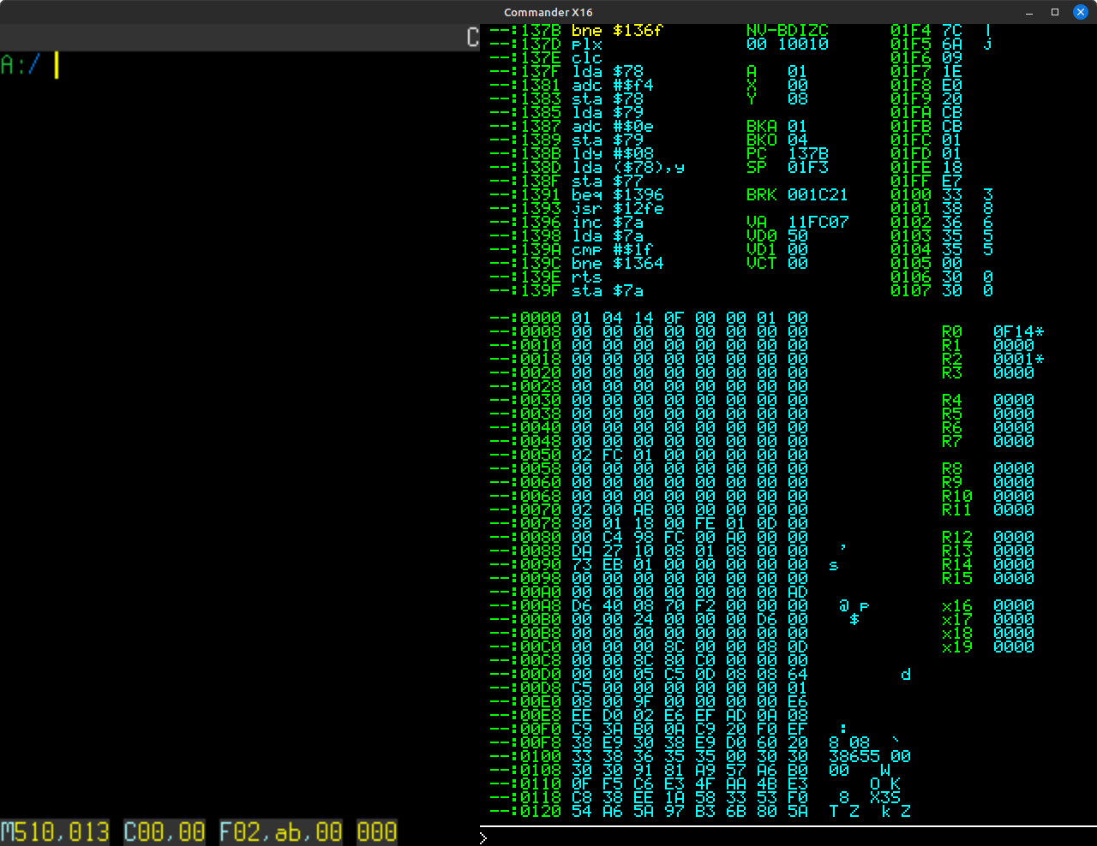The height and width of the screenshot is (846, 1097).
Task: Click stack entry 0107
Action: (x=942, y=291)
